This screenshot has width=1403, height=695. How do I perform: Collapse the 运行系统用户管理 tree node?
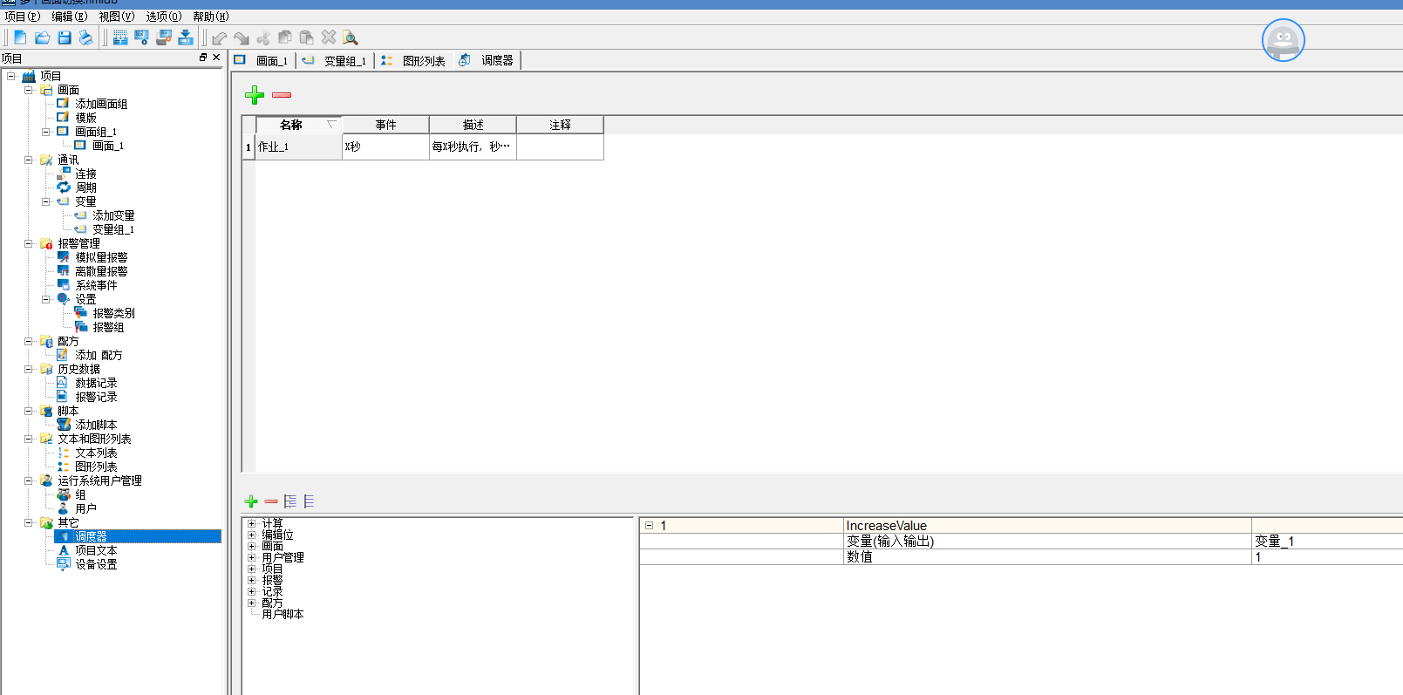29,480
